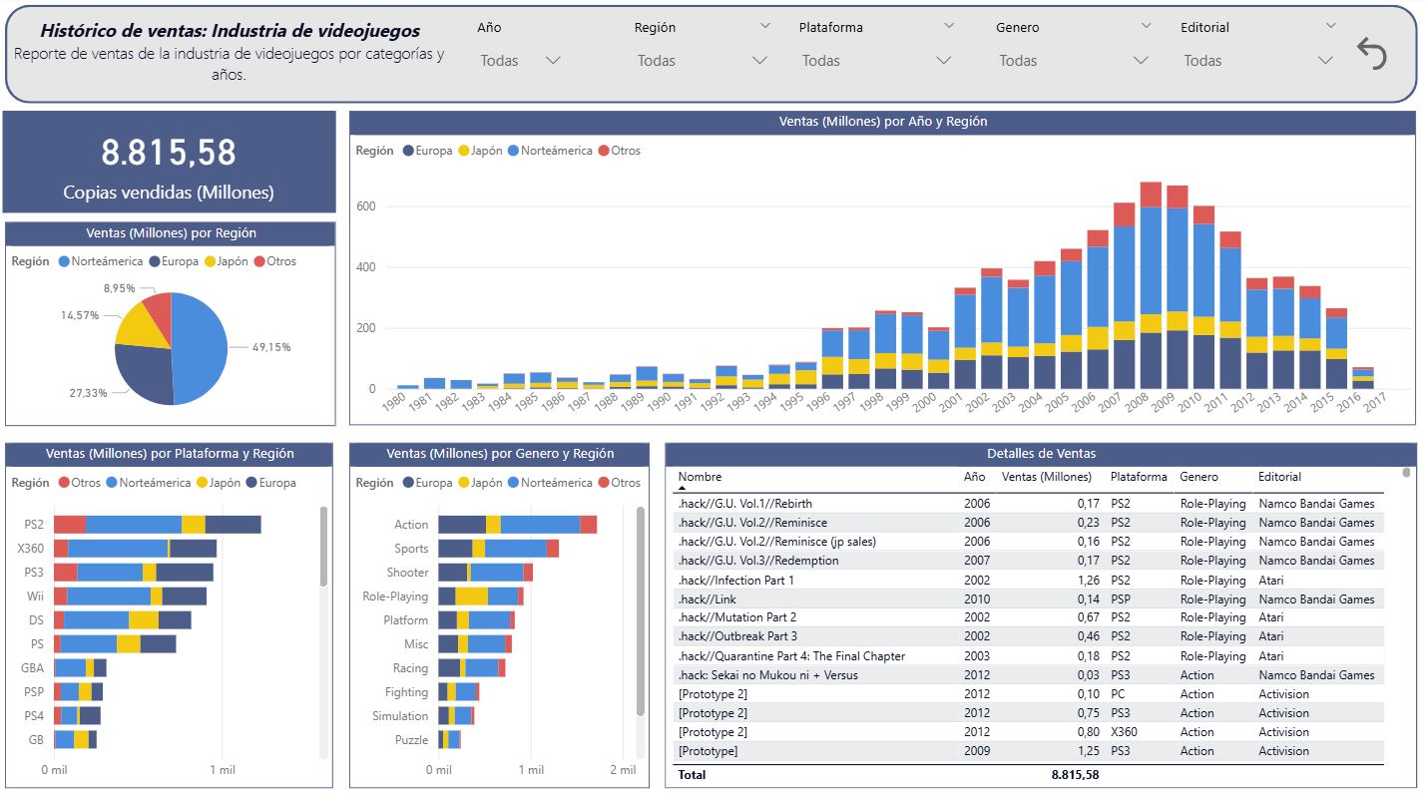The height and width of the screenshot is (797, 1427).
Task: Click the reset filters back arrow icon
Action: point(1372,54)
